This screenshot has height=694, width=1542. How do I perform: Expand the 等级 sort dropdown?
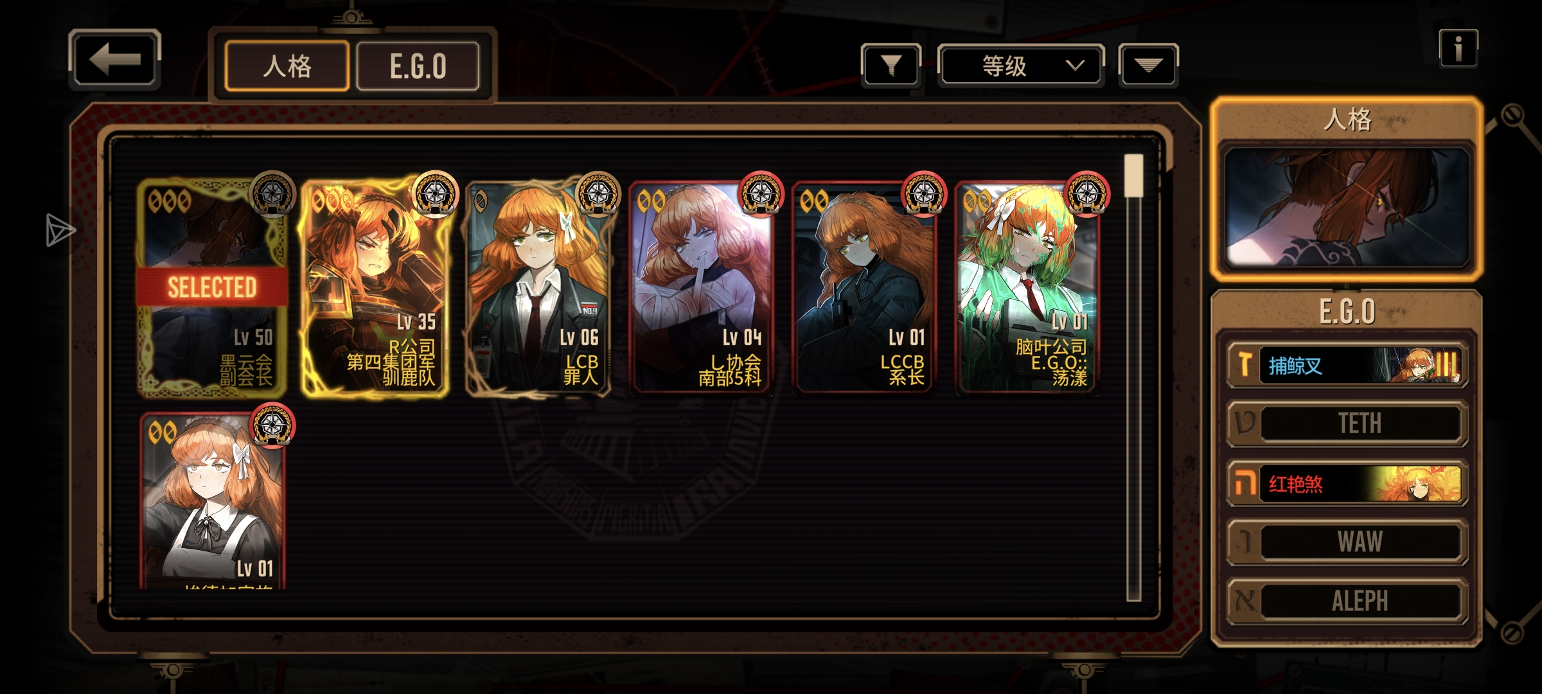(x=1021, y=65)
